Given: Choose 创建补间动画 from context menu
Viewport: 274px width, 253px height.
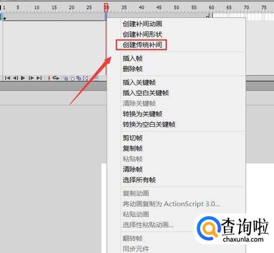Looking at the screenshot, I should point(142,24).
